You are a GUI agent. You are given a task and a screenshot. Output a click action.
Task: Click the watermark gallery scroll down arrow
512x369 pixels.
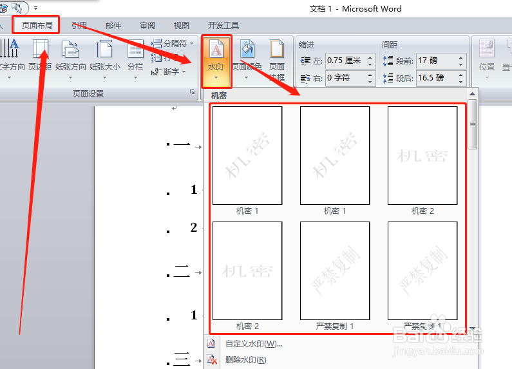coord(472,328)
